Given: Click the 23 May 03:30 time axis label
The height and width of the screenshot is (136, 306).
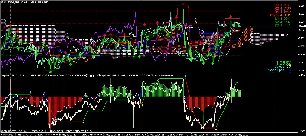Looking at the screenshot, I should click(198, 135).
